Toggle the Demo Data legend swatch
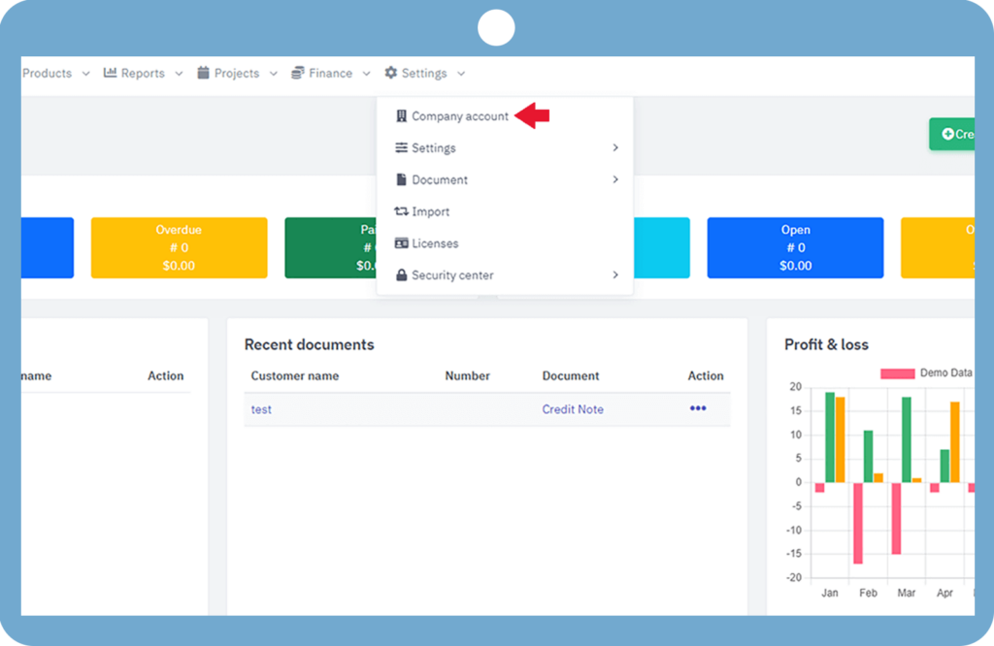994x646 pixels. click(897, 373)
